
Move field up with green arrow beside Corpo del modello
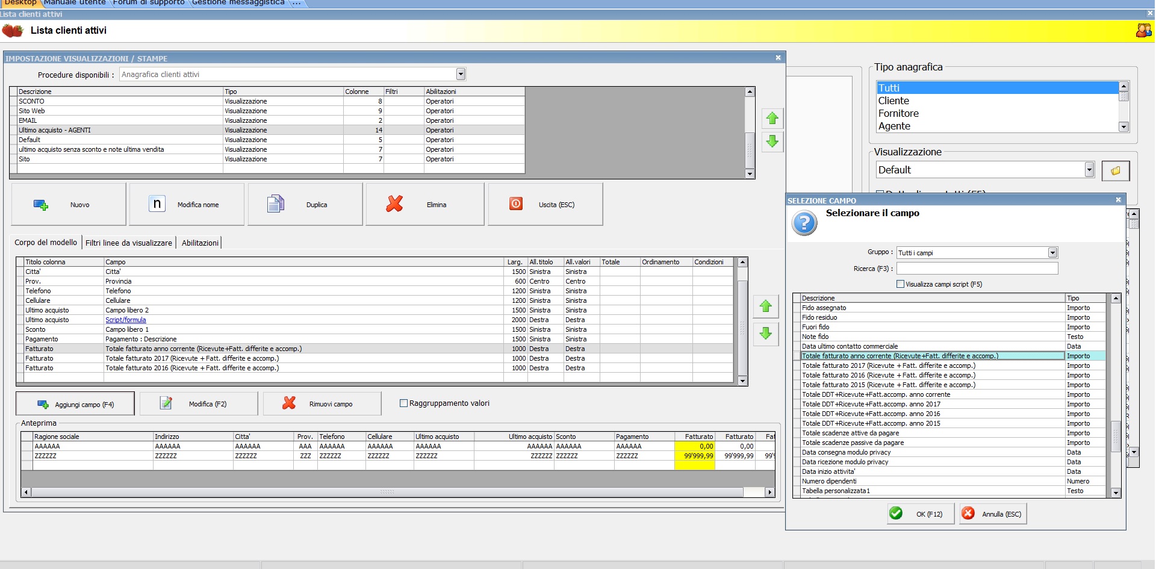[765, 306]
